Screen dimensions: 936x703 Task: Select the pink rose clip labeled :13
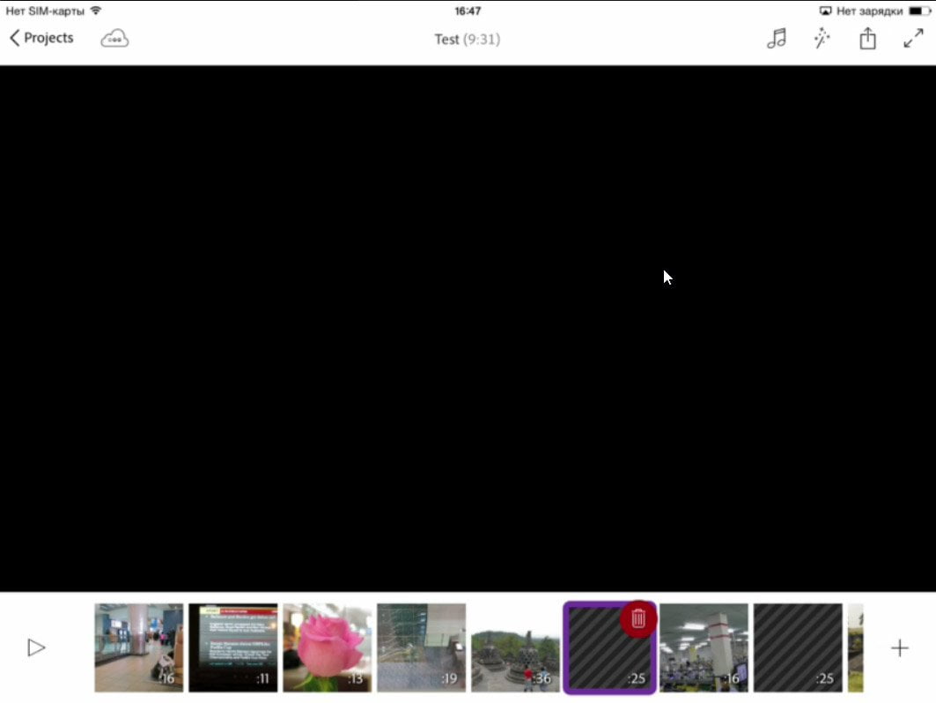(x=328, y=648)
